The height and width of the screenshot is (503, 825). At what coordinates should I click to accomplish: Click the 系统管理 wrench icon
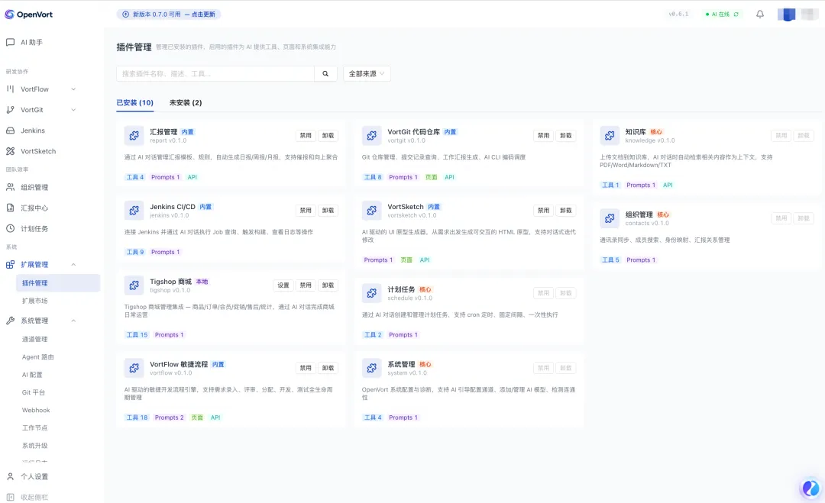(x=10, y=320)
